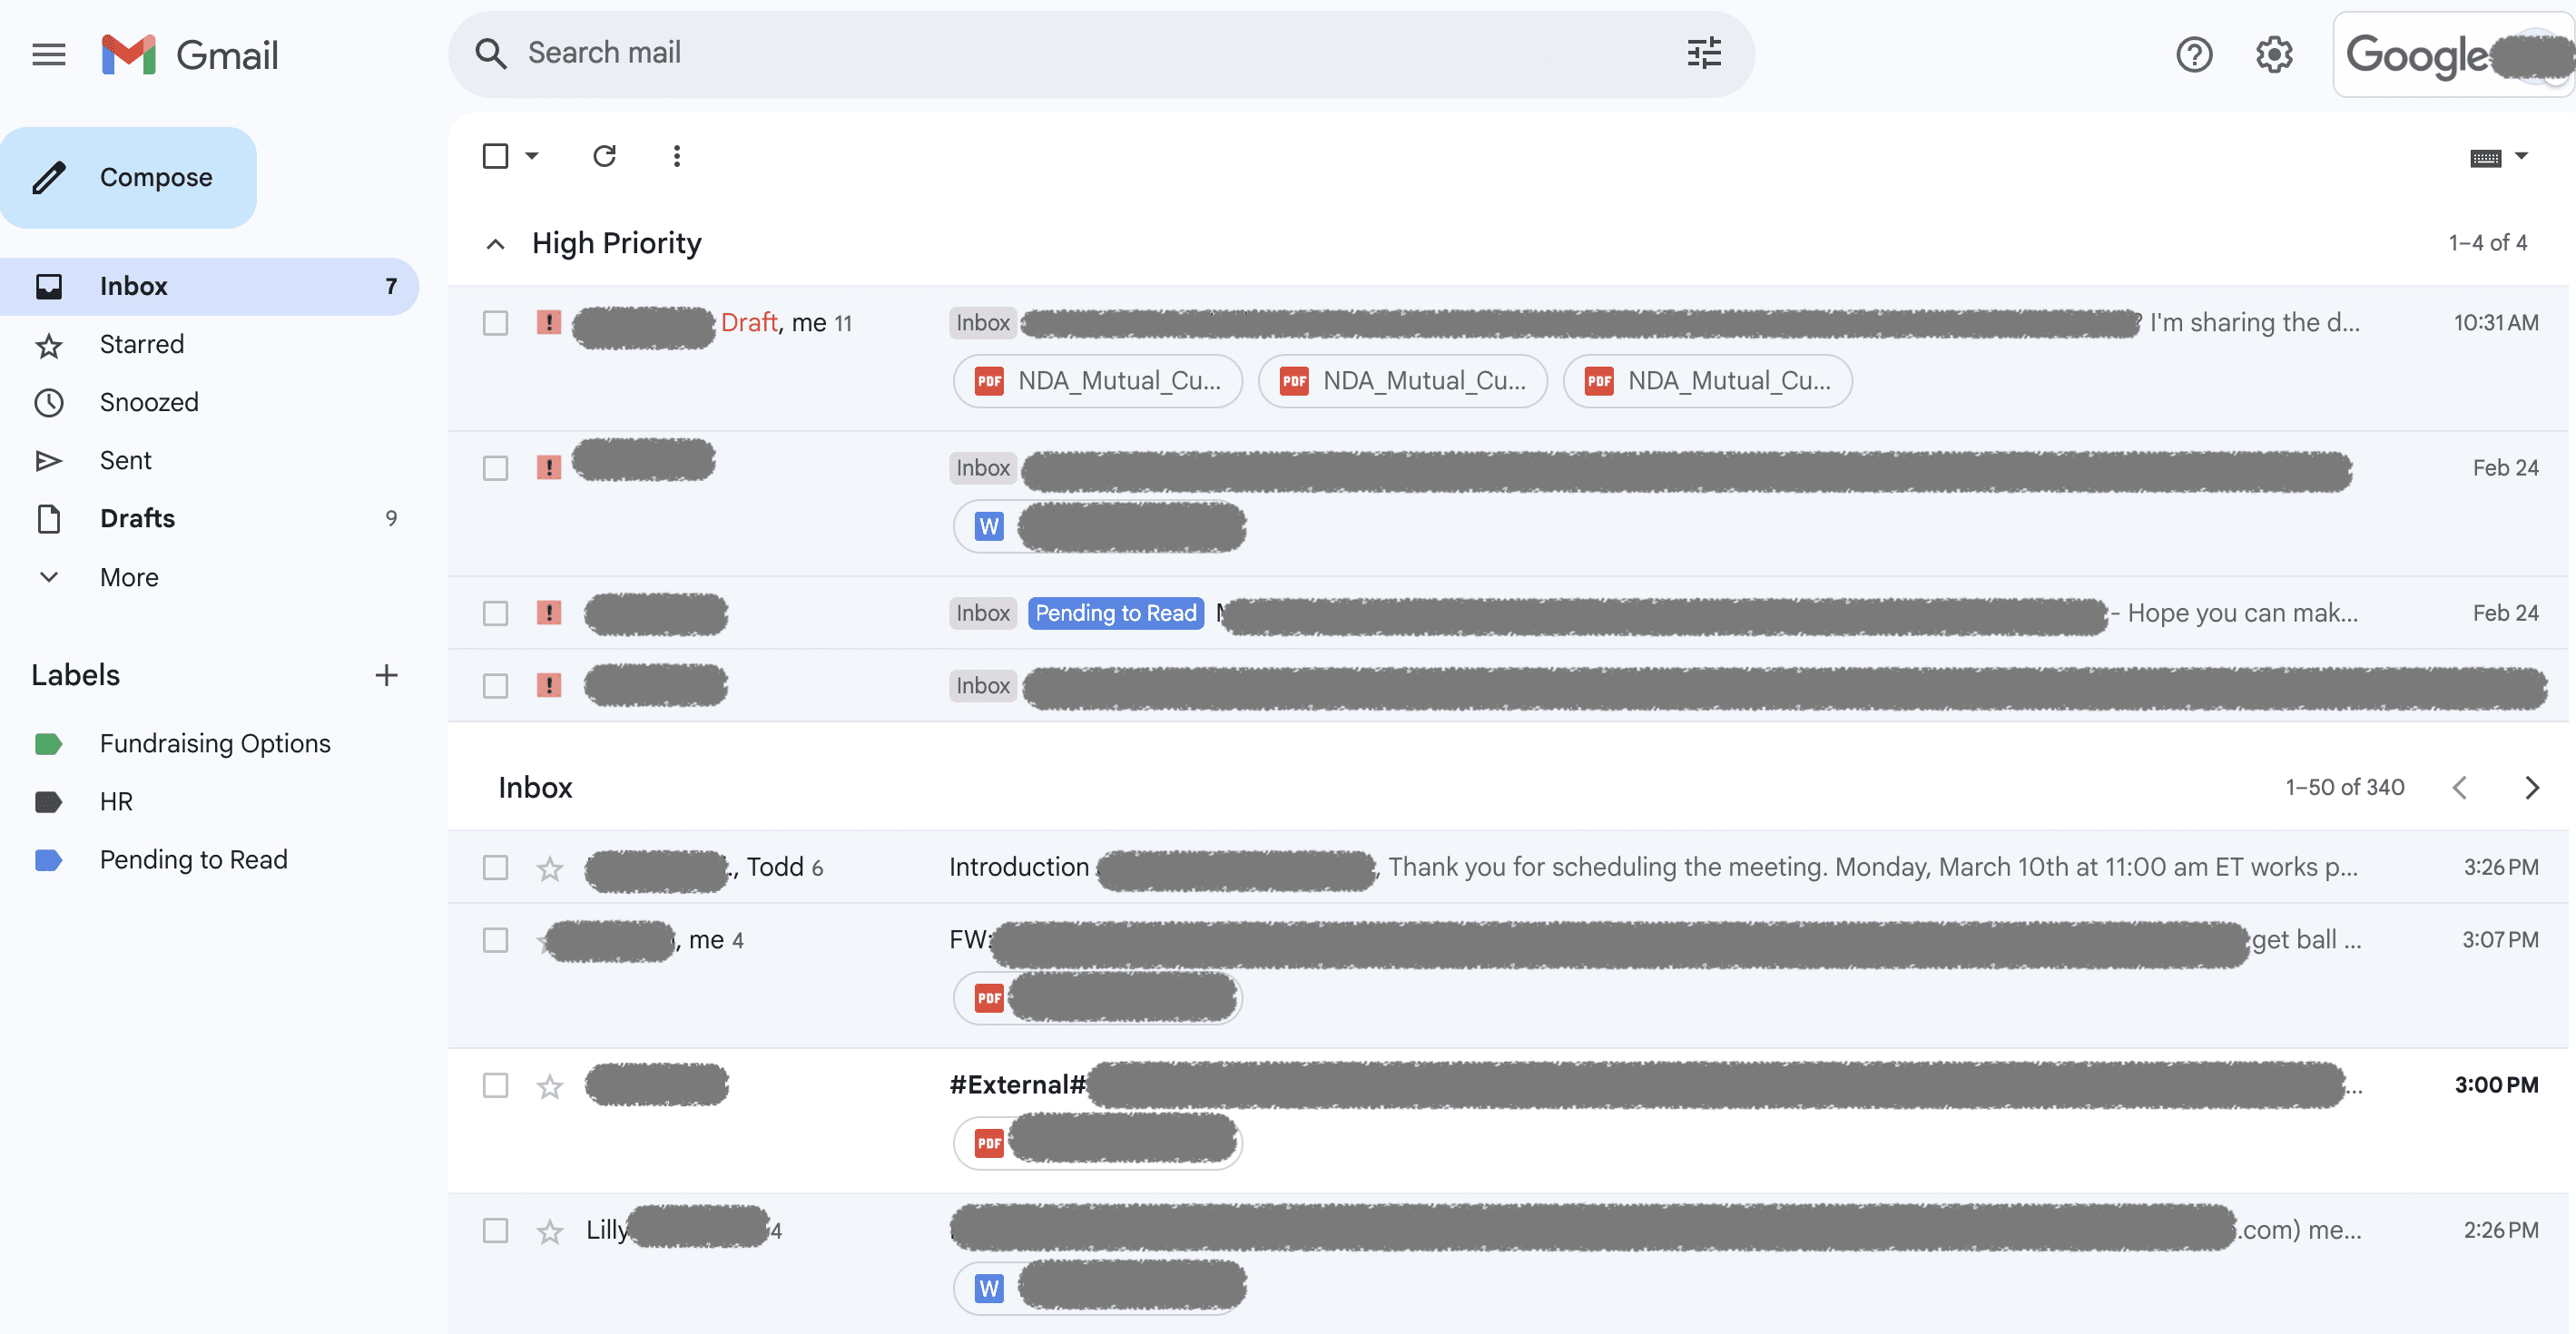Open the main menu hamburger icon
2576x1334 pixels.
(x=48, y=54)
